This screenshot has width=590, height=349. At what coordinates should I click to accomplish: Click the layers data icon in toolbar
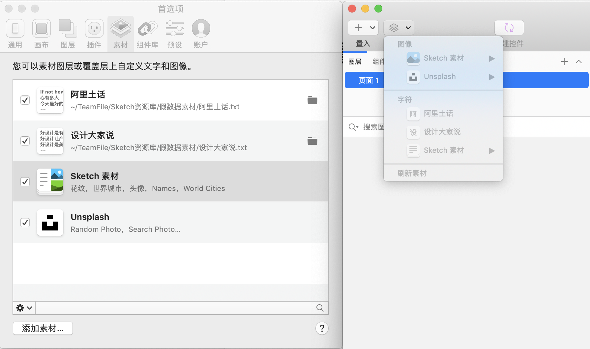tap(394, 28)
